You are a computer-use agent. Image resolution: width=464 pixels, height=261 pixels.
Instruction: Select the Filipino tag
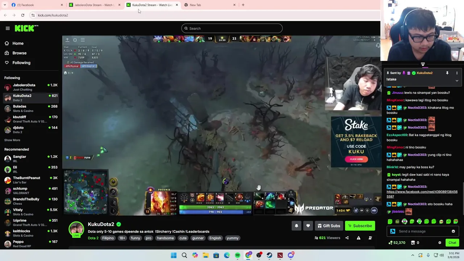click(108, 238)
